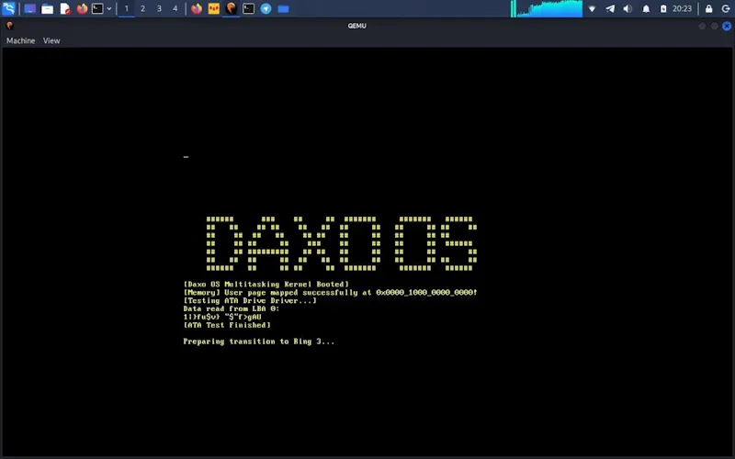Switch to workspace 1
Viewport: 735px width, 459px height.
[127, 8]
